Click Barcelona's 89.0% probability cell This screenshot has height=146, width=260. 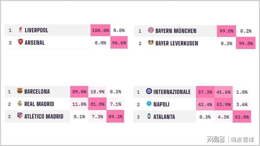[79, 92]
